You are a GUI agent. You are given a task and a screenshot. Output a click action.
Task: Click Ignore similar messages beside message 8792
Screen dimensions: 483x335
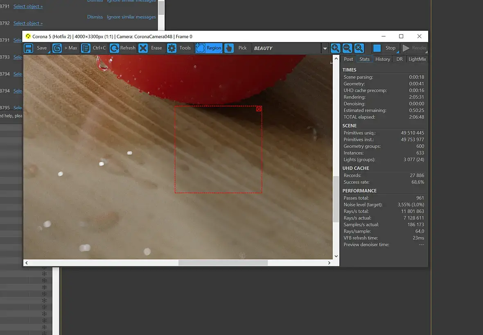click(x=131, y=17)
